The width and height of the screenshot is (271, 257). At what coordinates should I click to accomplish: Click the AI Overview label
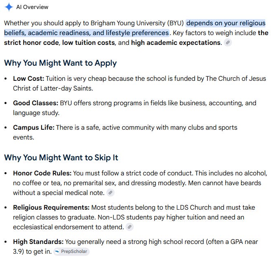32,7
